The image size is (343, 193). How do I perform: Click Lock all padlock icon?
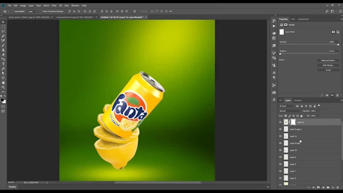click(302, 116)
